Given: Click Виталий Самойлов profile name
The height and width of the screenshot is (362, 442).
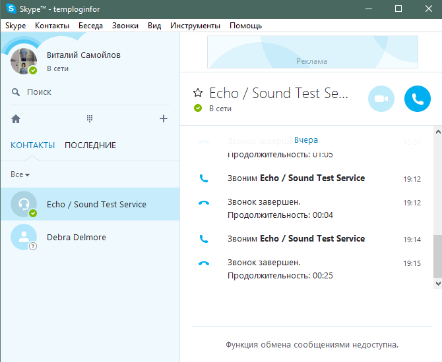Looking at the screenshot, I should [x=83, y=55].
